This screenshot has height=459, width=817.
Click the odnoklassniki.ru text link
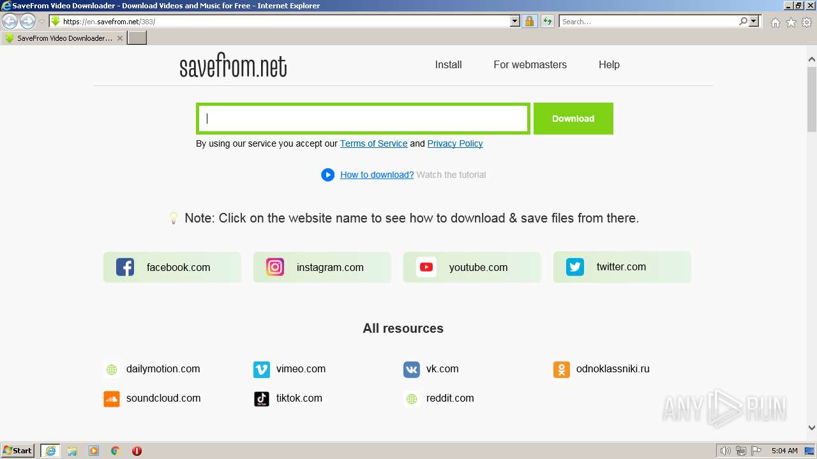613,369
